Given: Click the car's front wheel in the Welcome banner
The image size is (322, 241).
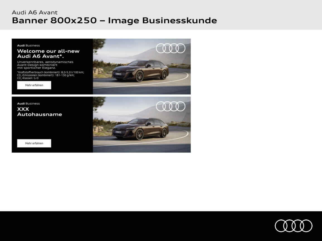Looking at the screenshot, I should pos(139,76).
